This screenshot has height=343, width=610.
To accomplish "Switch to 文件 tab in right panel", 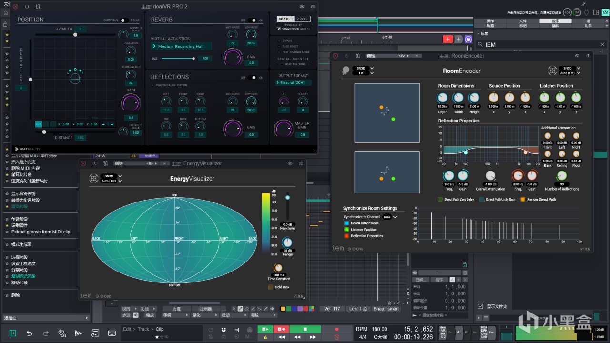I will click(x=523, y=21).
